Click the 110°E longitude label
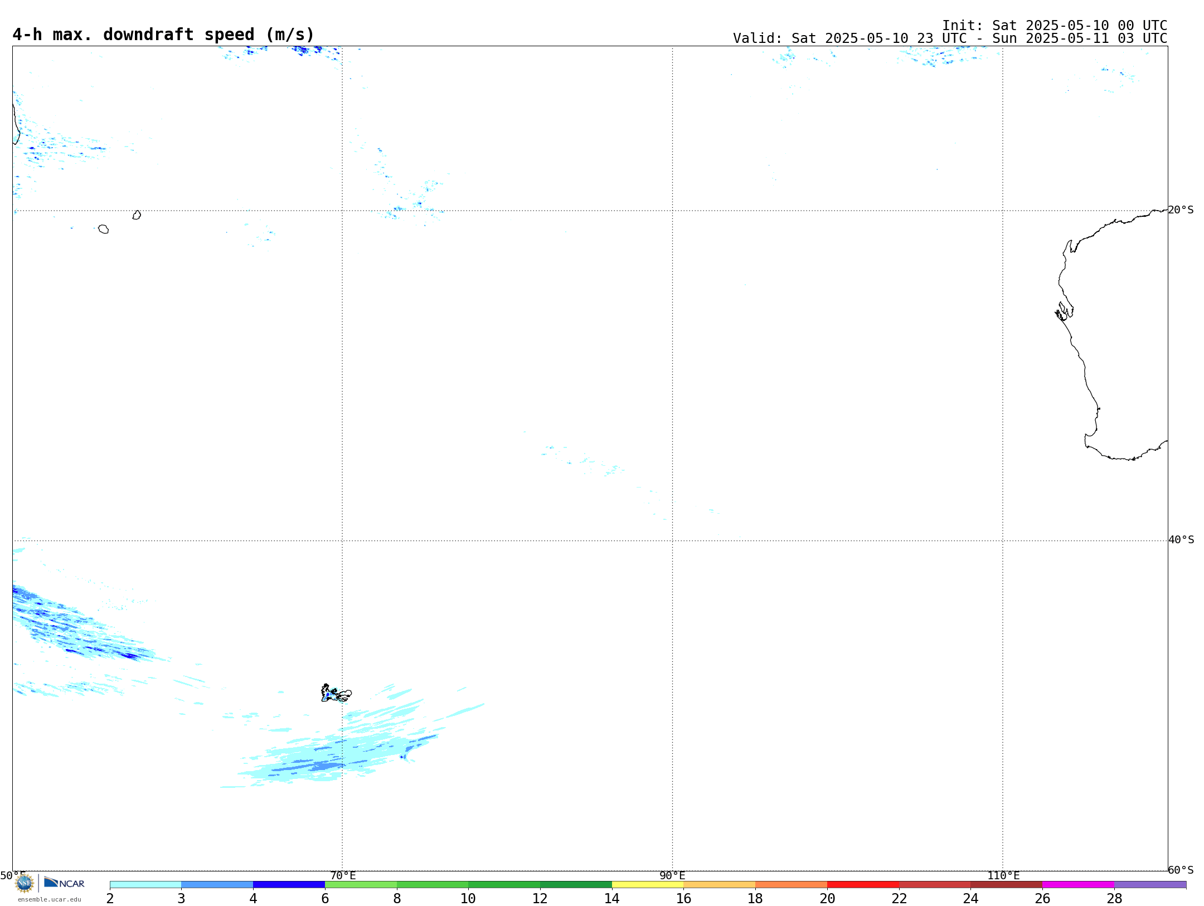This screenshot has height=906, width=1204. click(x=1003, y=875)
